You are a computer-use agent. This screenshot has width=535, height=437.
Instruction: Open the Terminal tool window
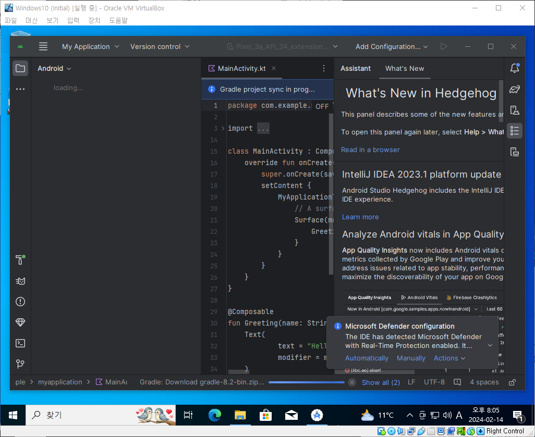[x=20, y=343]
